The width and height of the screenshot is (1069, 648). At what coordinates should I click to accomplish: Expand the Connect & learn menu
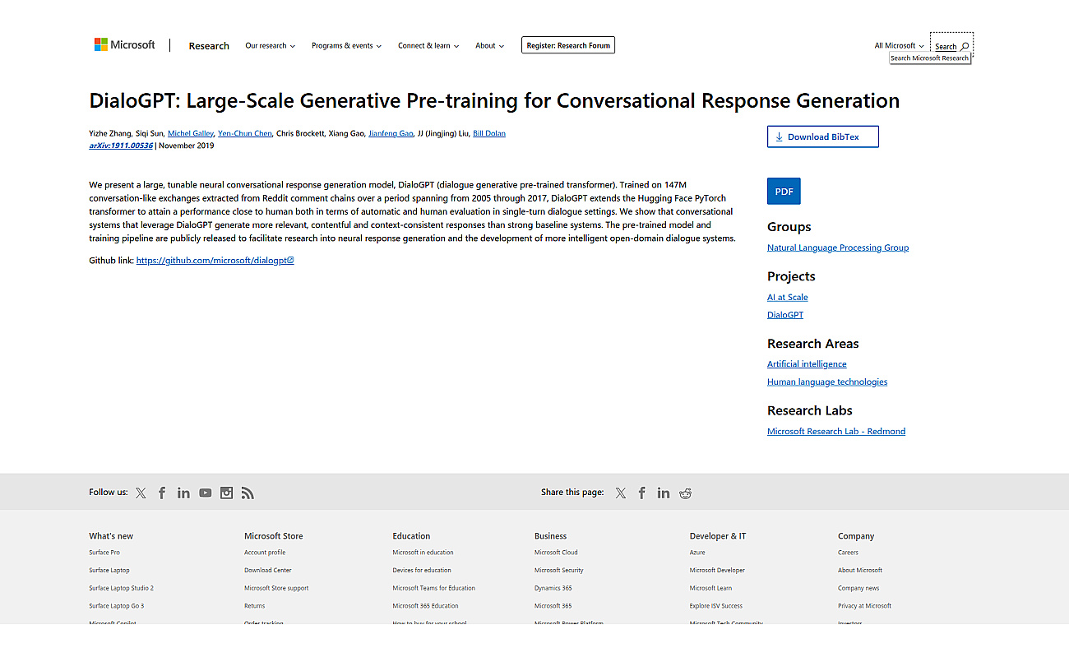pyautogui.click(x=428, y=46)
